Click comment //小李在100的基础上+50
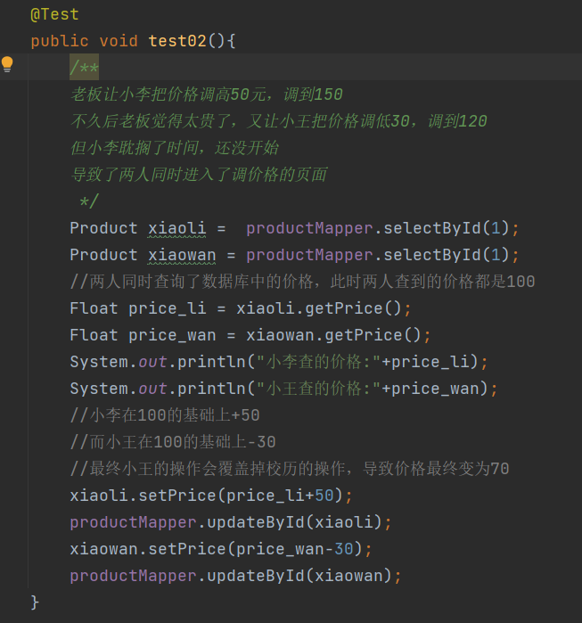 click(x=165, y=415)
